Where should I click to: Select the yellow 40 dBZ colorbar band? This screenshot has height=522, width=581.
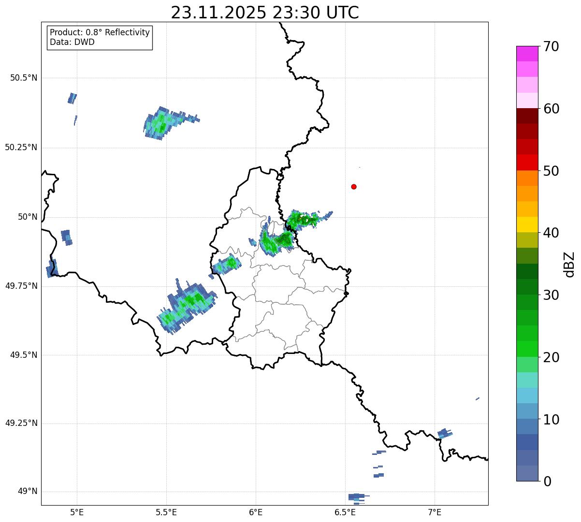coord(527,225)
